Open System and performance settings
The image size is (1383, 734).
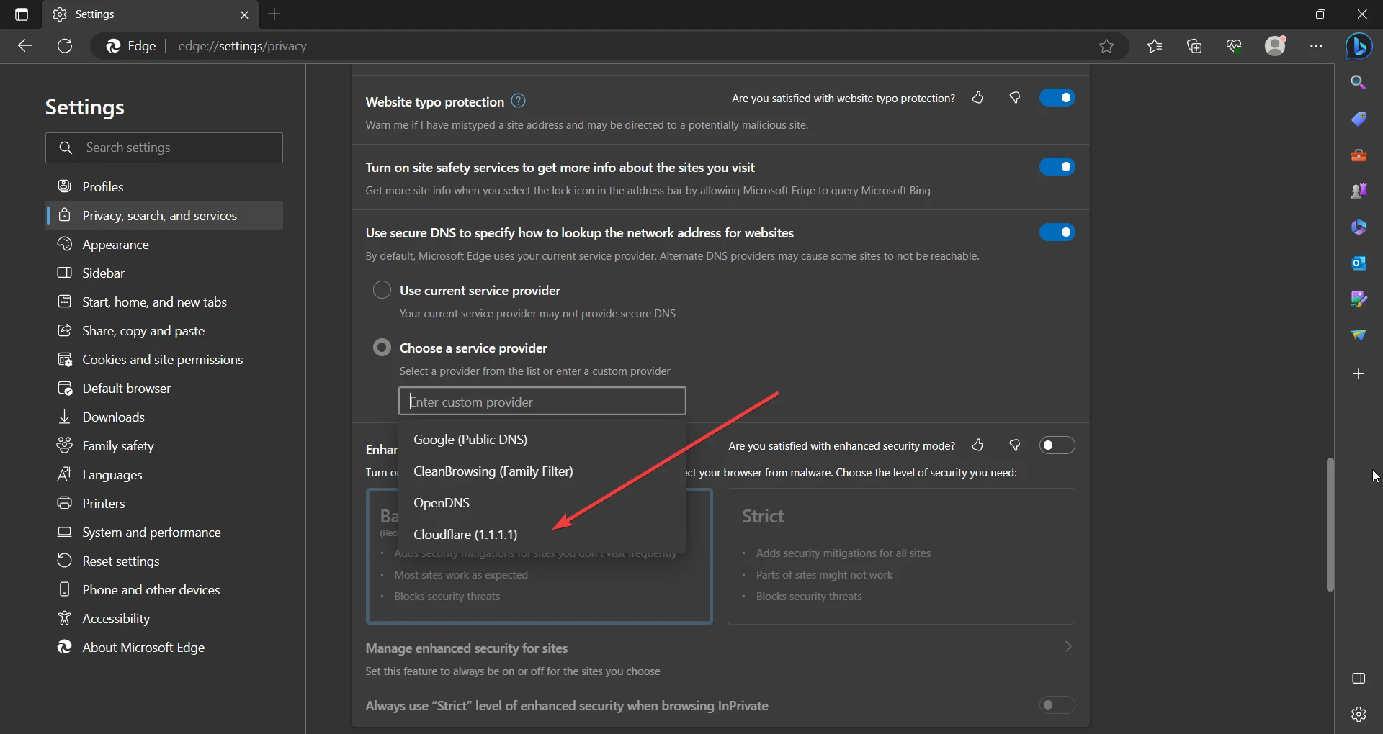[x=164, y=532]
